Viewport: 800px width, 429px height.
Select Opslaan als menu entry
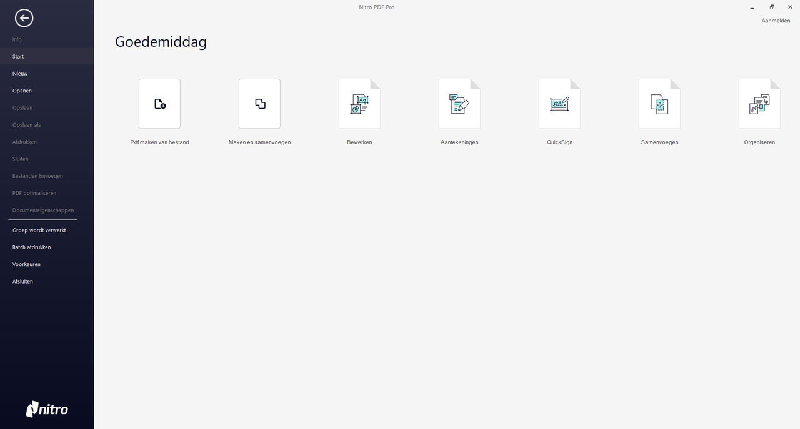[47, 125]
